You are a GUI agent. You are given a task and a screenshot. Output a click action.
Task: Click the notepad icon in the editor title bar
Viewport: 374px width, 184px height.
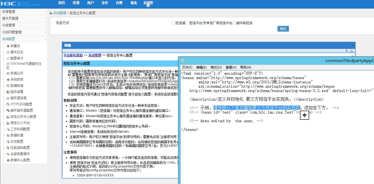pos(183,60)
